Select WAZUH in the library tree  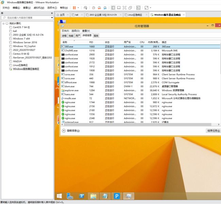17,61
